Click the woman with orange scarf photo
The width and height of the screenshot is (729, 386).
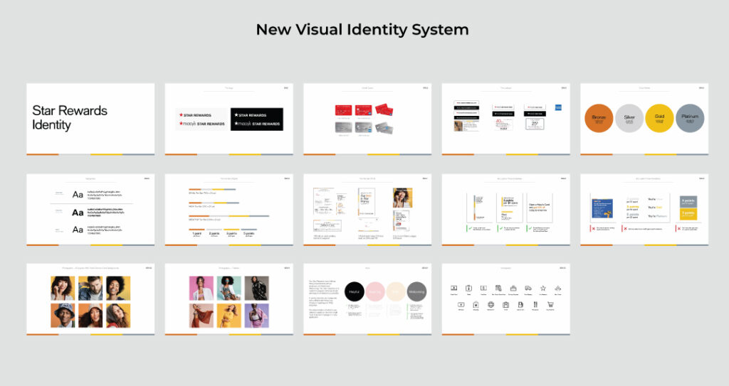tap(201, 316)
